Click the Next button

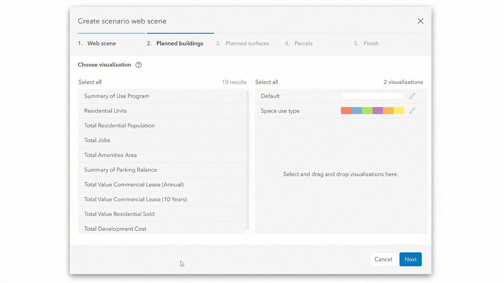point(410,259)
